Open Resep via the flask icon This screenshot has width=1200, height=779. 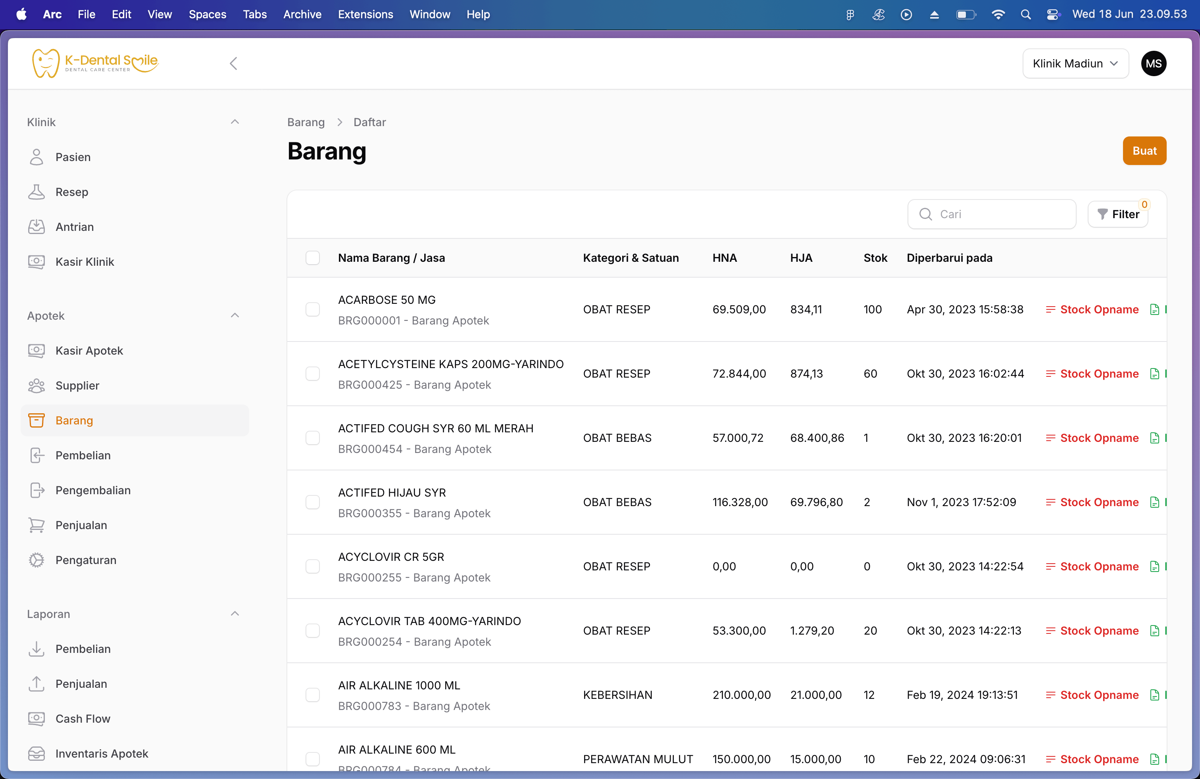[36, 192]
